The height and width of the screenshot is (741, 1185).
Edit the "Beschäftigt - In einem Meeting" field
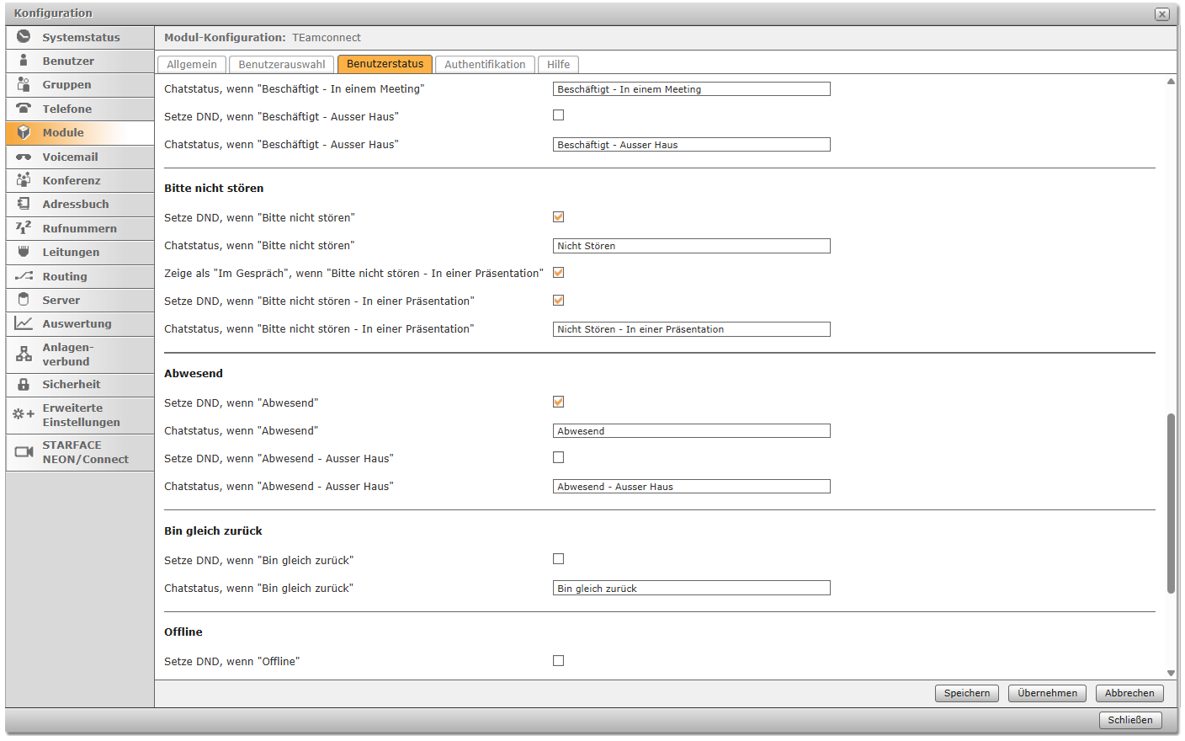(692, 89)
